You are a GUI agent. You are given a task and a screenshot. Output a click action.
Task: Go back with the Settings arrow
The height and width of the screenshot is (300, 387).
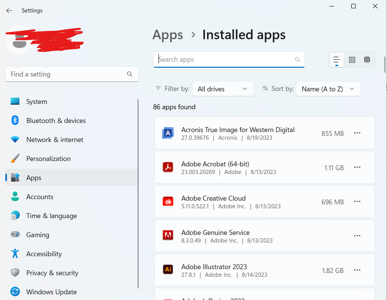(9, 11)
